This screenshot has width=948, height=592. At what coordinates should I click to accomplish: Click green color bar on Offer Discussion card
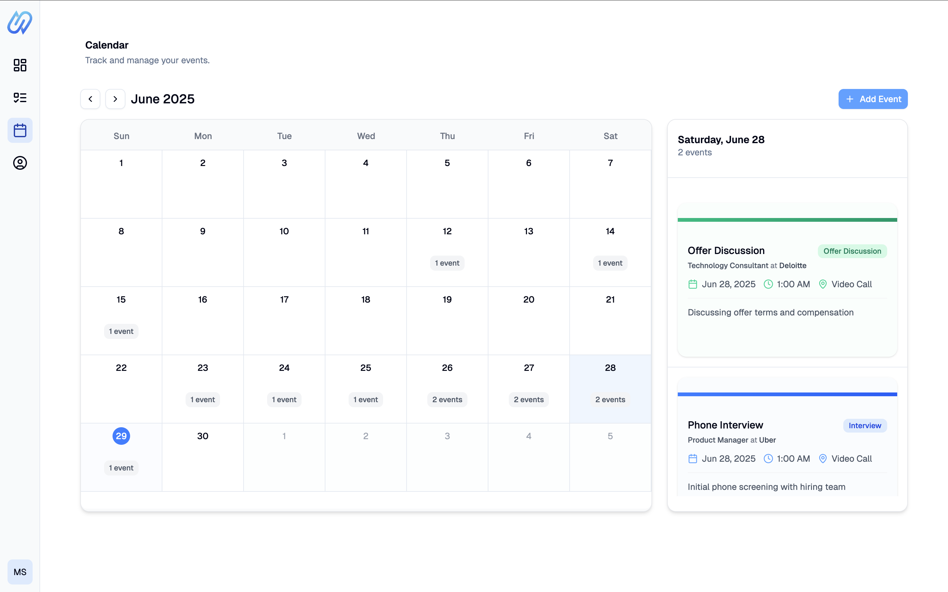(x=787, y=220)
